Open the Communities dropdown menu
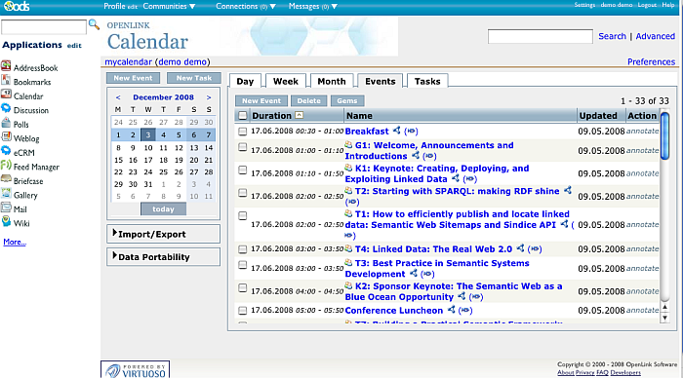 tap(169, 6)
